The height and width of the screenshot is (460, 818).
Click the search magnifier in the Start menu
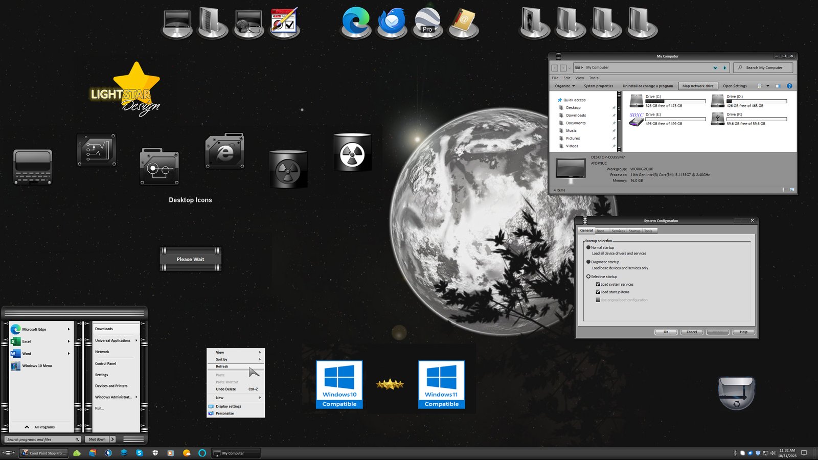77,439
